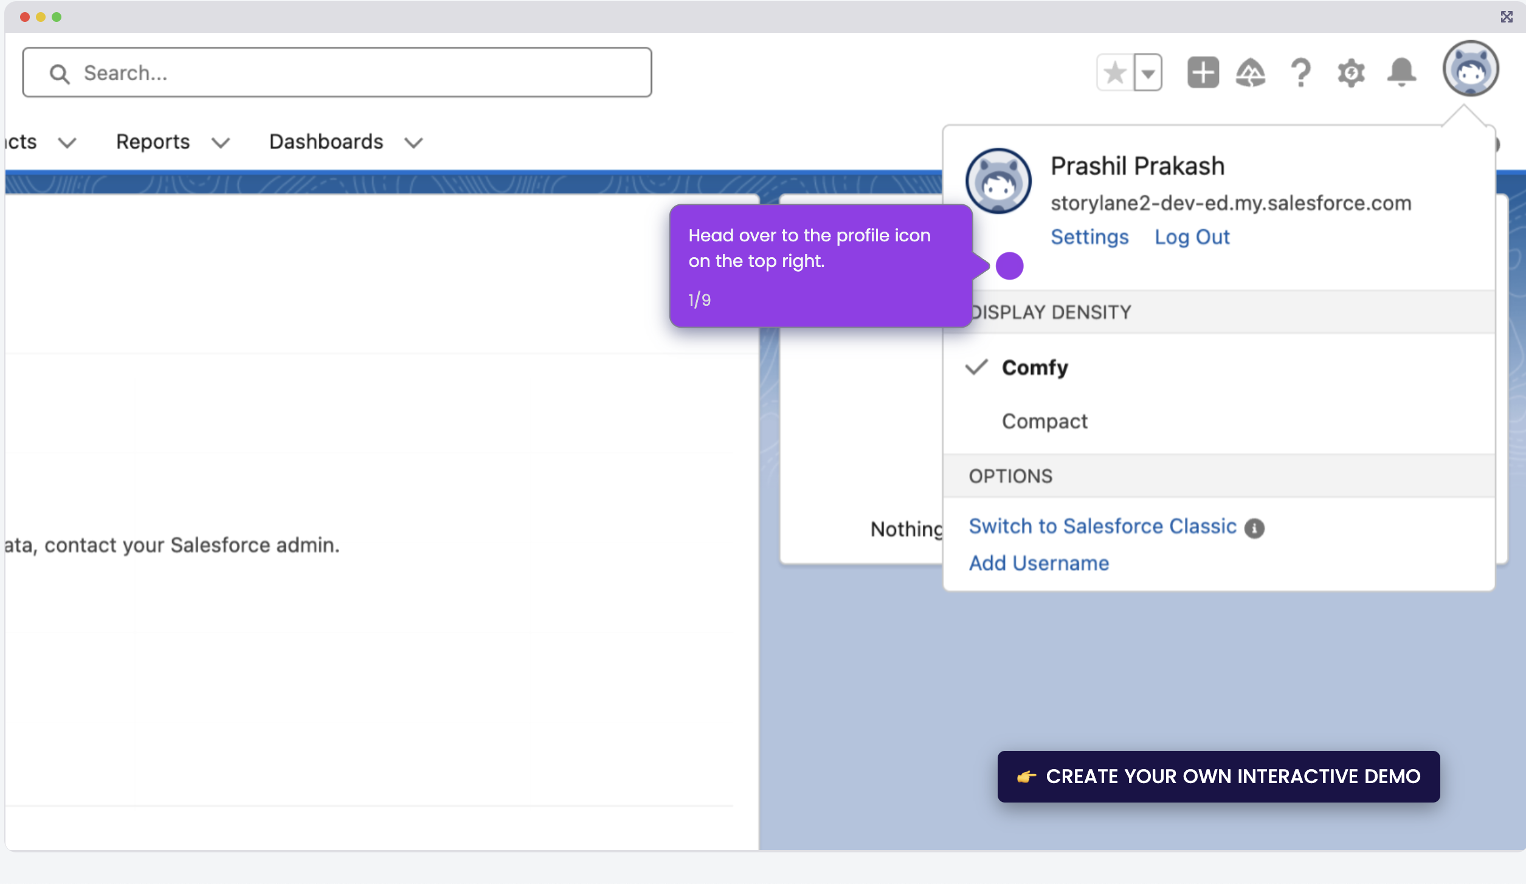View notifications via the bell icon
This screenshot has width=1526, height=884.
tap(1401, 72)
